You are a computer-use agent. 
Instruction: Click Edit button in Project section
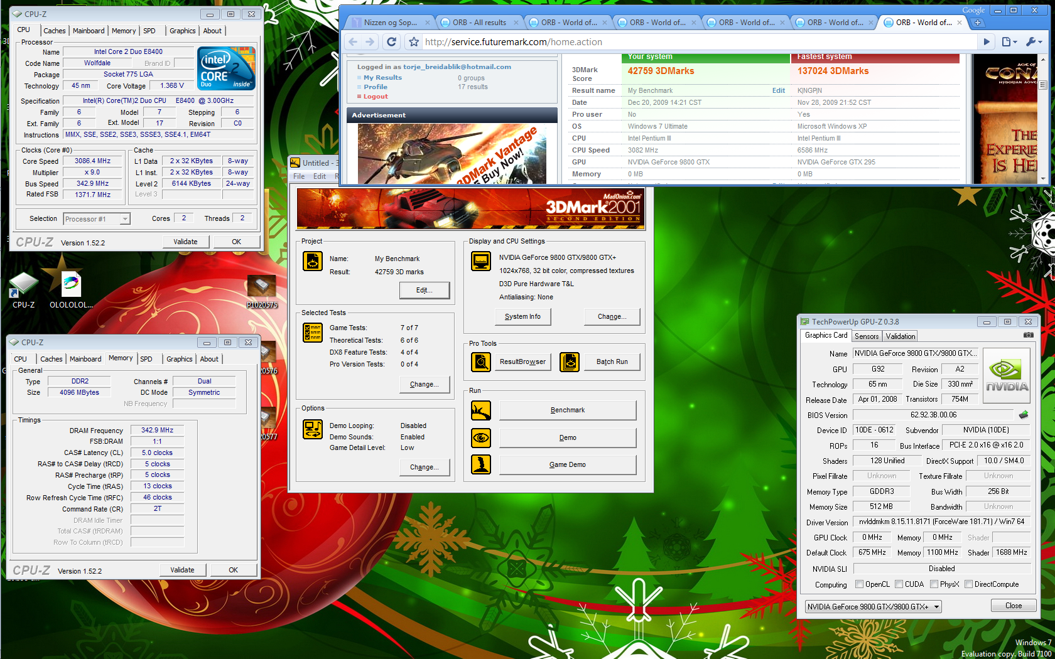[x=425, y=290]
